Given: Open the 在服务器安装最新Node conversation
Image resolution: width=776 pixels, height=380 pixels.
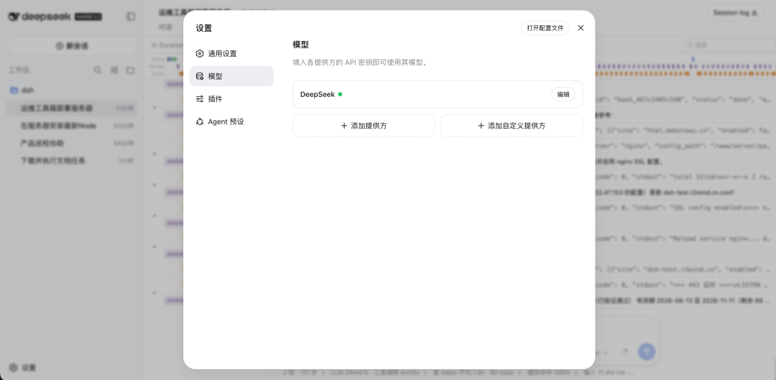Looking at the screenshot, I should pos(73,126).
